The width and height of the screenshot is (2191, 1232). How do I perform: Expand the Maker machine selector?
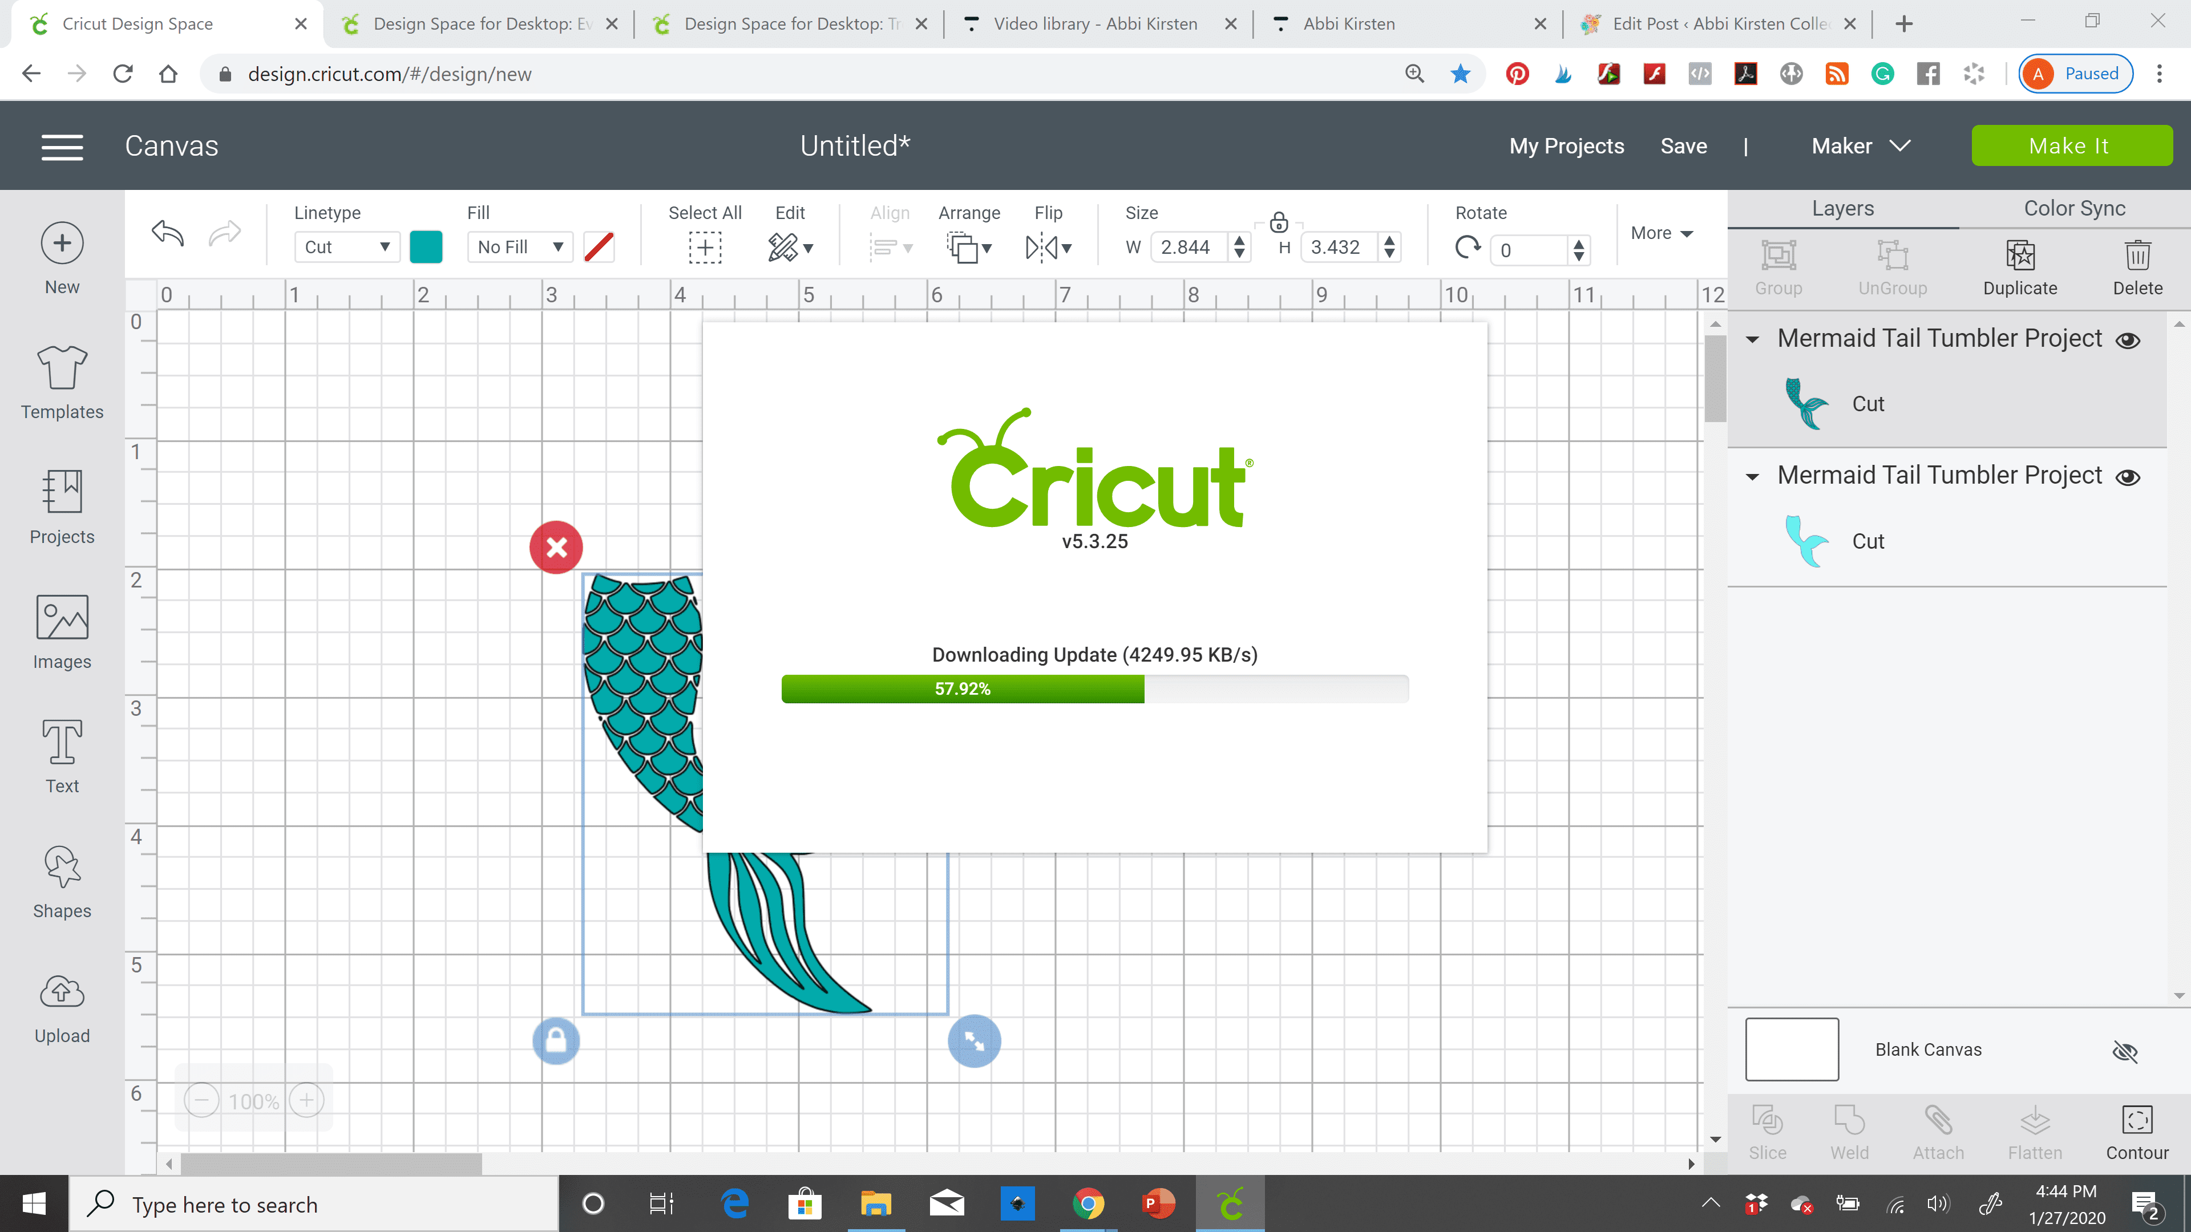[x=1860, y=146]
